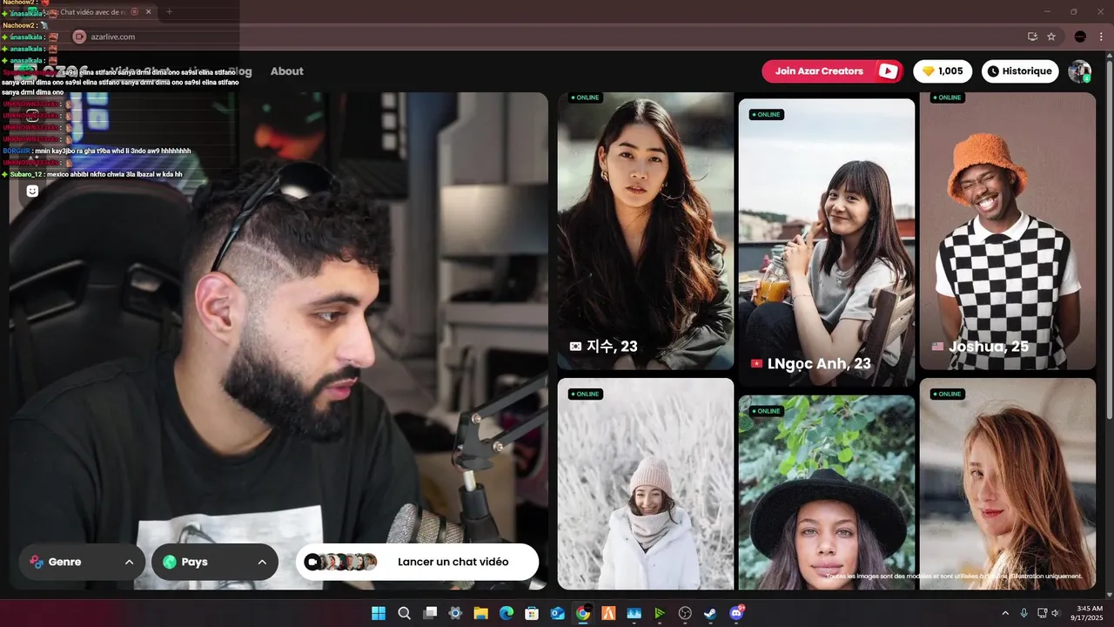Open the 3:45 AM clock and calendar
This screenshot has height=627, width=1114.
click(1089, 613)
